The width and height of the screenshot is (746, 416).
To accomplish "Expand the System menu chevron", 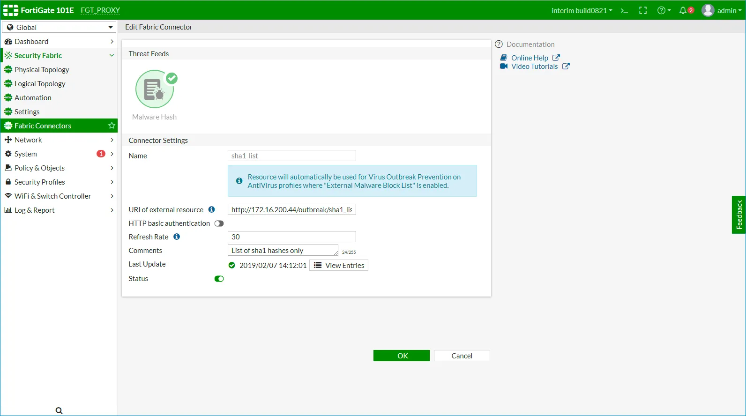I will [x=112, y=154].
